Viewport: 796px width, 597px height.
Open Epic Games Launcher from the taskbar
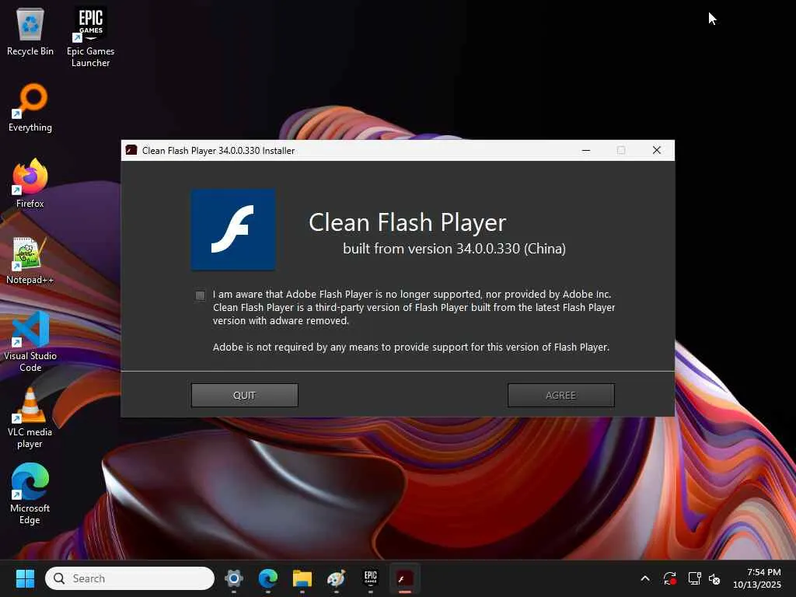point(371,578)
